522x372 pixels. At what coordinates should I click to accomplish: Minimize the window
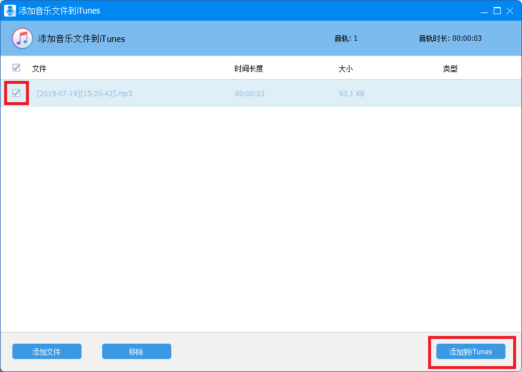[484, 11]
